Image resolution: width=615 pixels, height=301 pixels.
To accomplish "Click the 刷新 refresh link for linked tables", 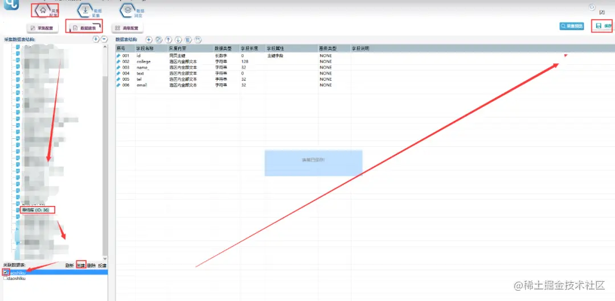I will (x=70, y=265).
